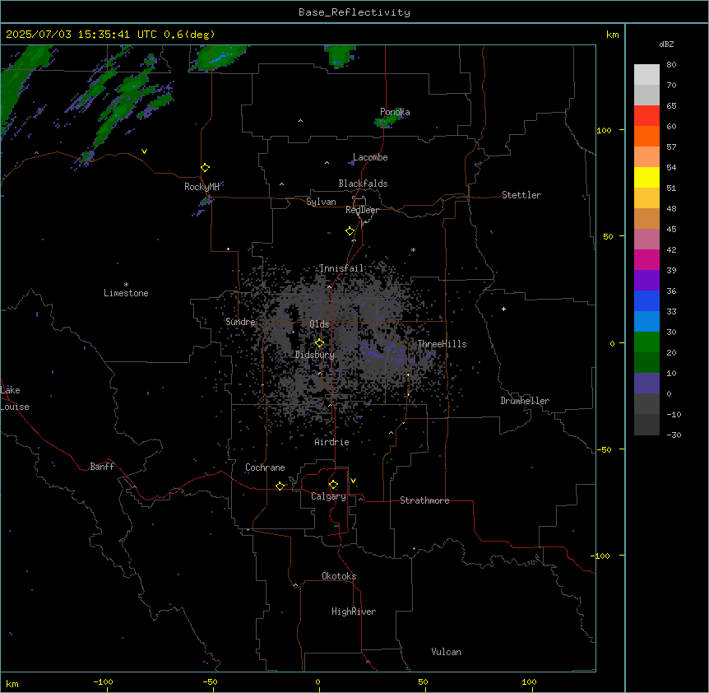Click the 2025/07/03 15:35:41 UTC timestamp
The width and height of the screenshot is (709, 693).
tap(81, 35)
